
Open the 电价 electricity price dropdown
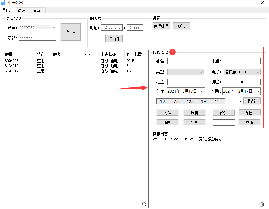coord(258,72)
